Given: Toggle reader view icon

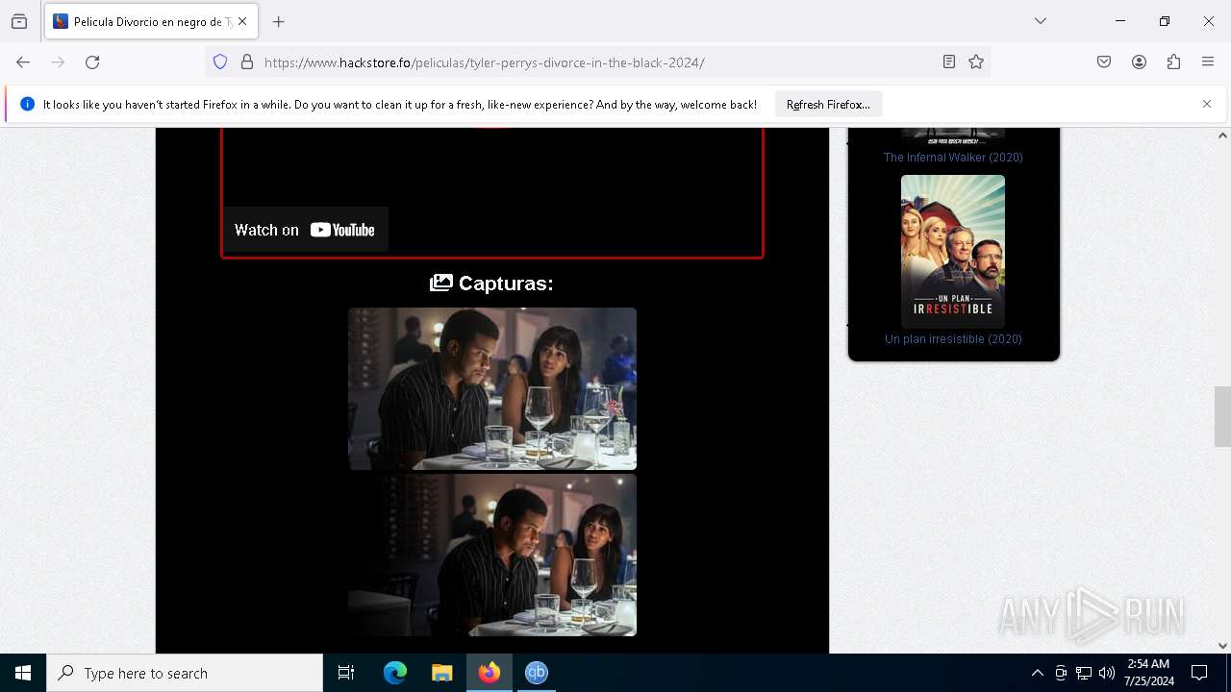Looking at the screenshot, I should tap(949, 62).
